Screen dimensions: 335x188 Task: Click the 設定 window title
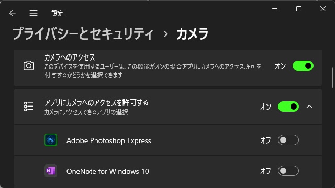point(58,14)
